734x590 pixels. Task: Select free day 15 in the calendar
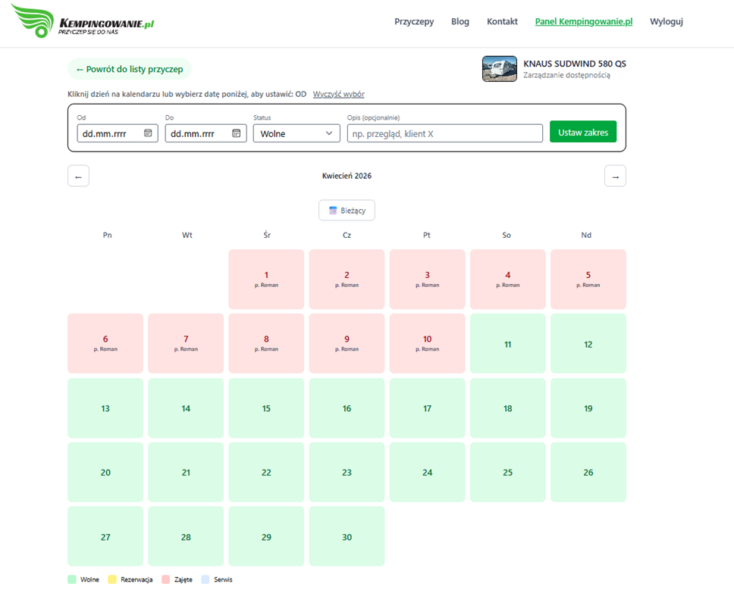click(x=266, y=408)
